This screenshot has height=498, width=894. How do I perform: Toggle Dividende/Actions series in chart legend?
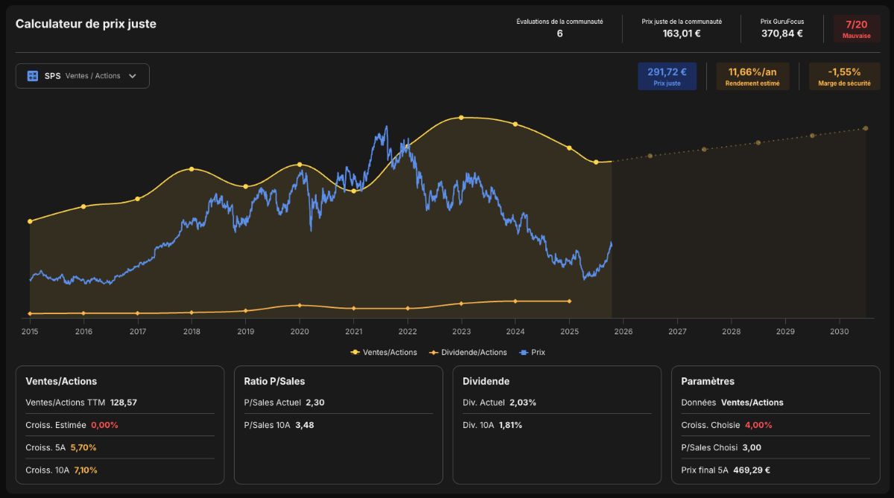click(x=468, y=352)
